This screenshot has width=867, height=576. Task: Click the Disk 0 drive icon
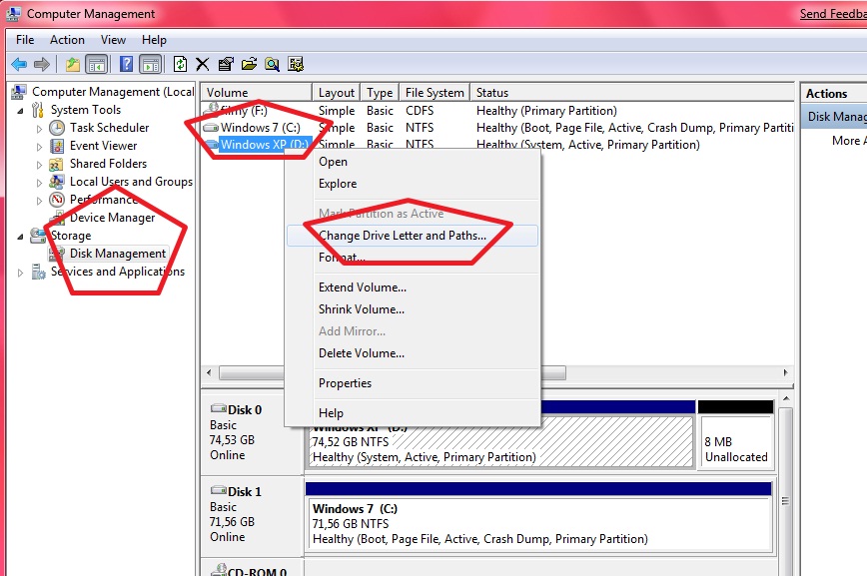tap(219, 409)
